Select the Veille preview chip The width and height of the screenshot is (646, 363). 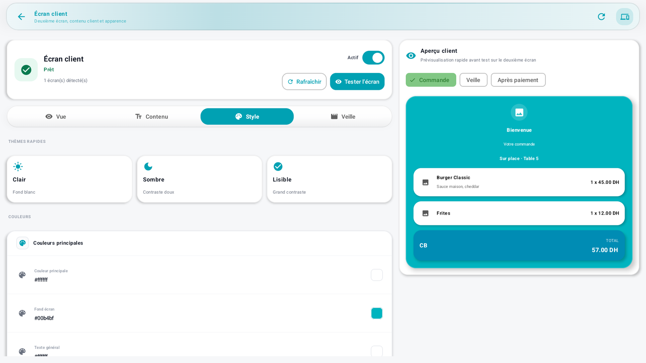tap(473, 80)
